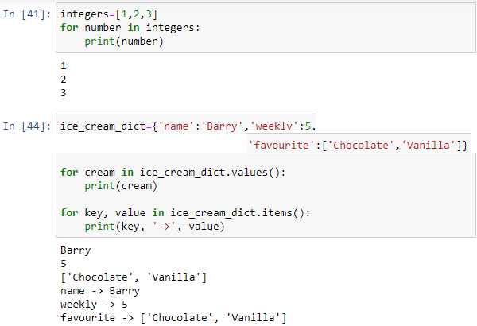Click the standalone 'Barry' output line
The height and width of the screenshot is (326, 477).
(x=76, y=250)
